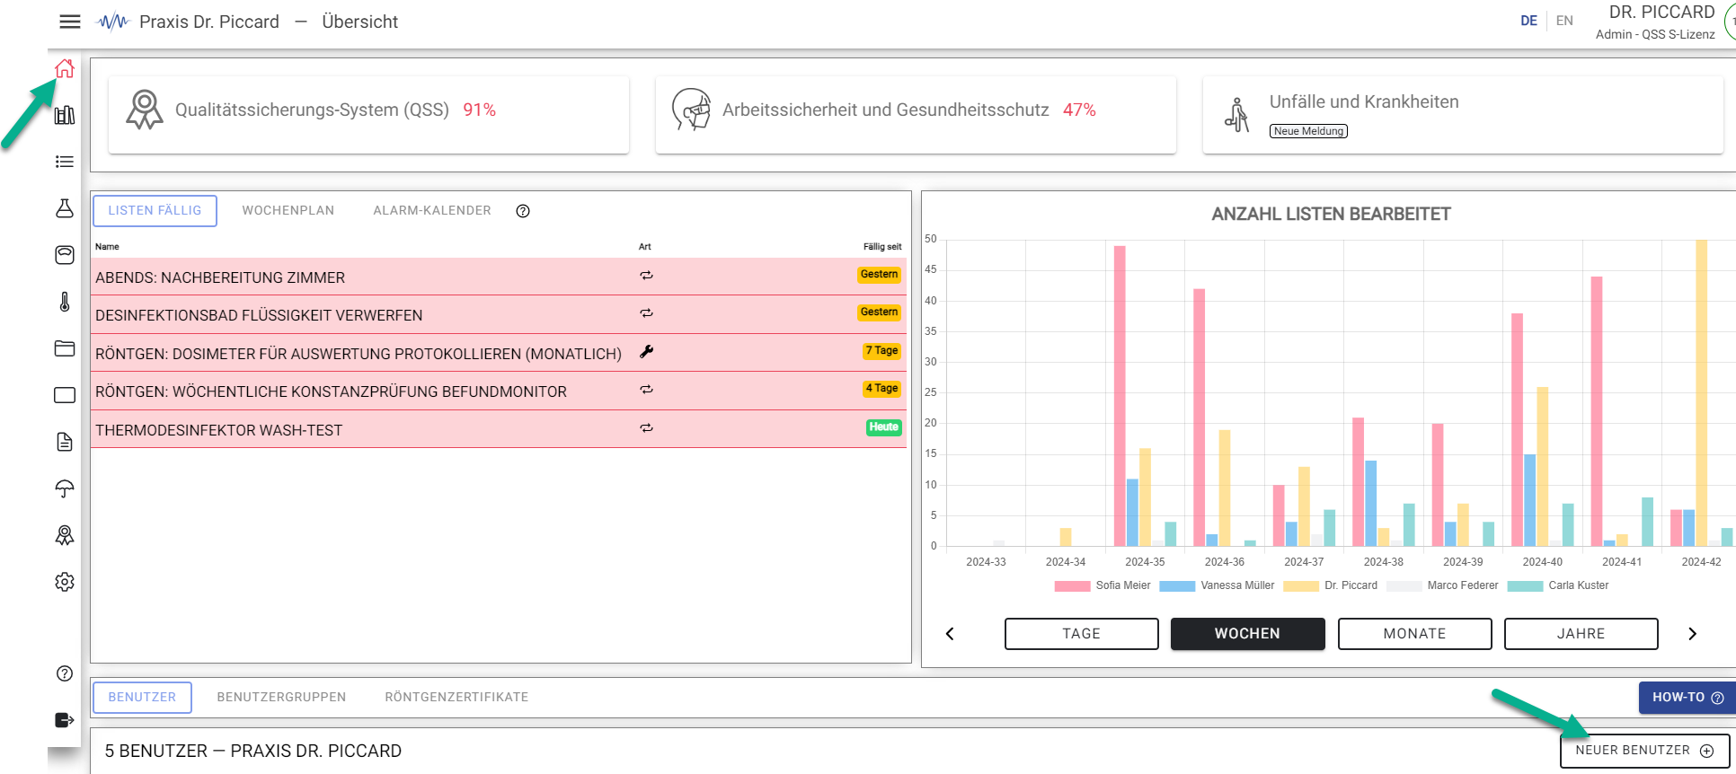
Task: Open the folder sidebar icon
Action: coord(65,348)
